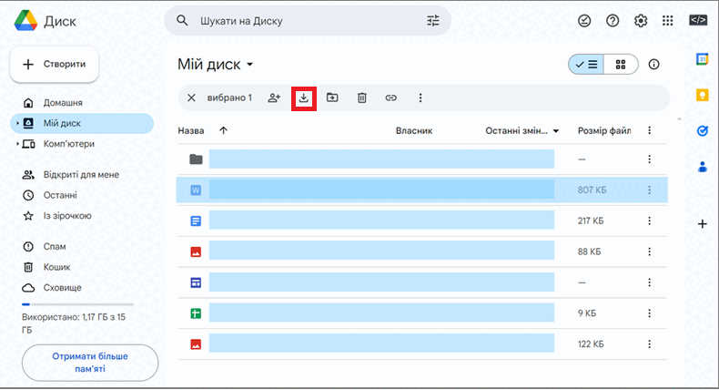Click Отримати більше пам'яті button
The height and width of the screenshot is (390, 719).
click(90, 363)
